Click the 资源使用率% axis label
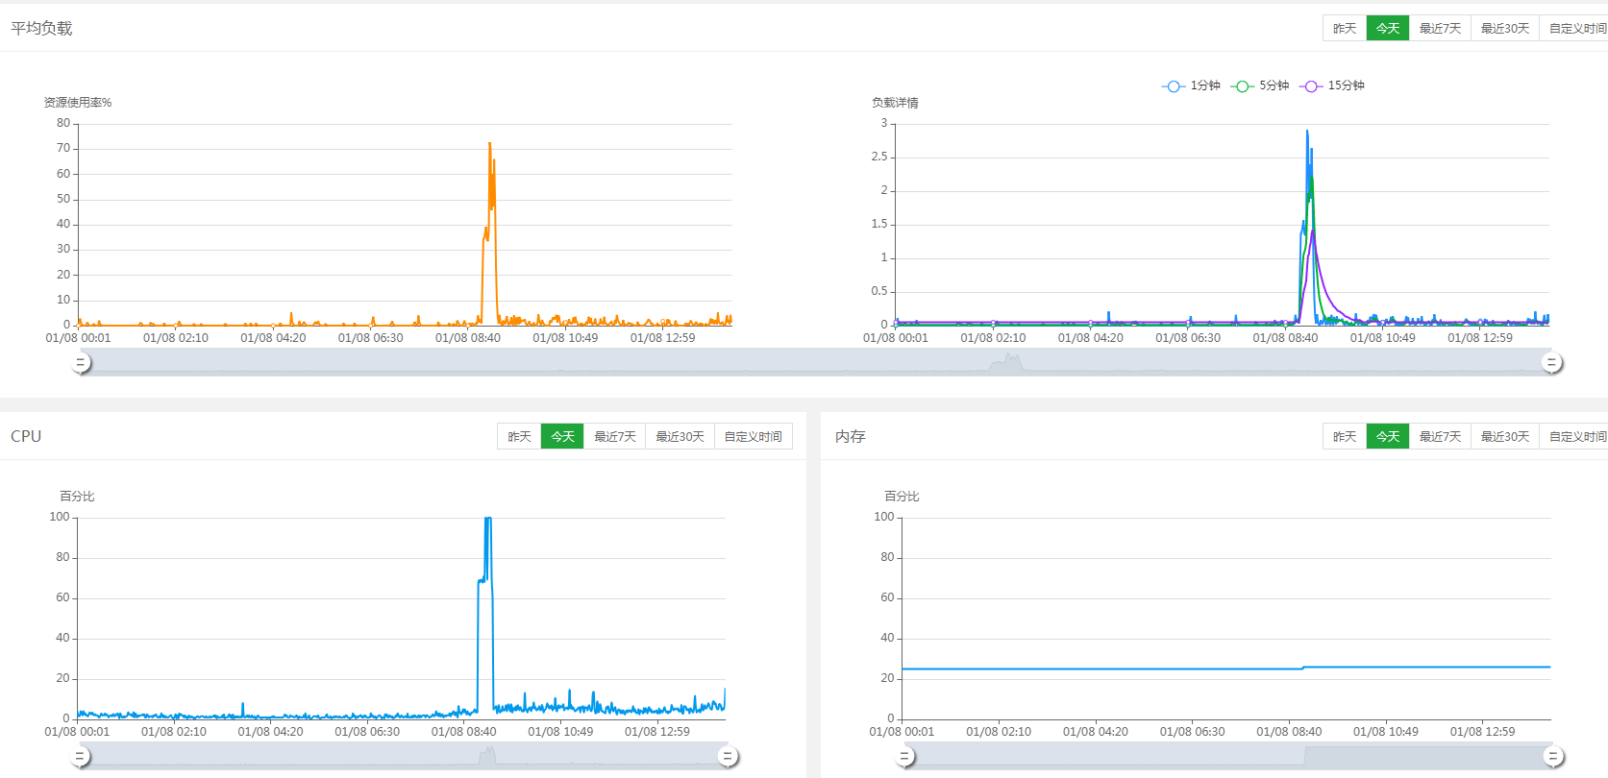 click(78, 103)
